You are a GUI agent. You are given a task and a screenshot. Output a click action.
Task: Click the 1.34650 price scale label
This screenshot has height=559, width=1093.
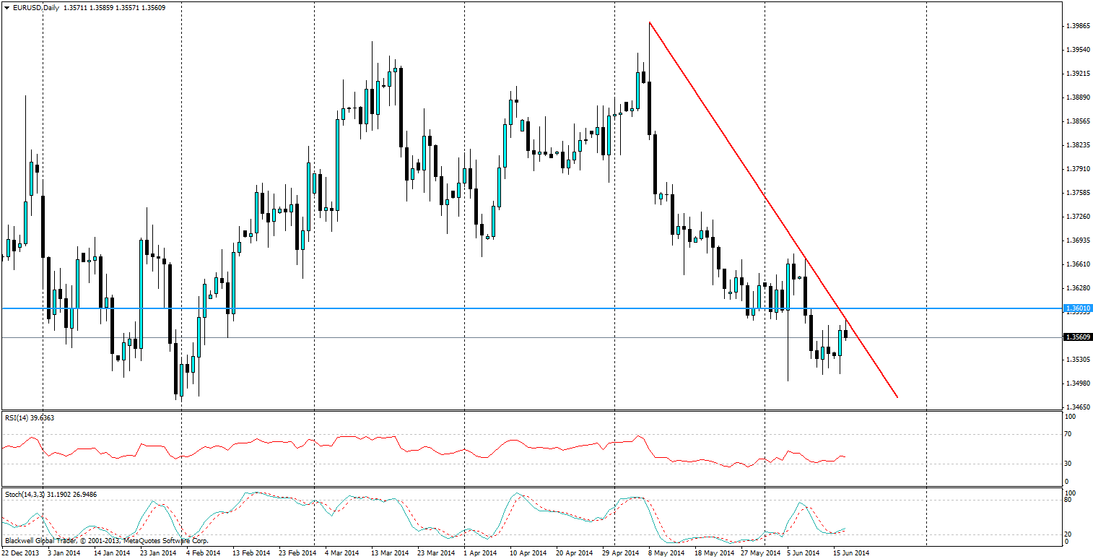point(1077,407)
